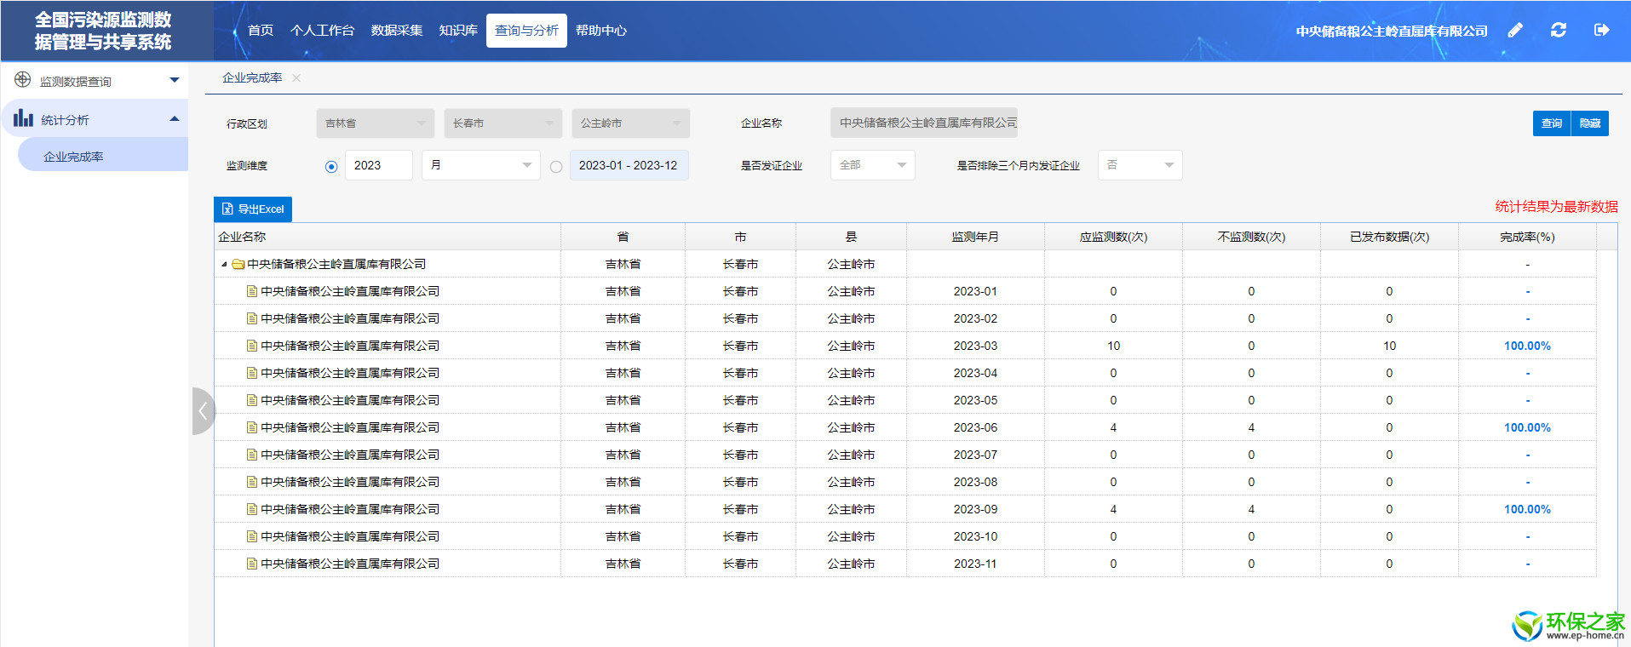
Task: Click the 查询 button
Action: coord(1552,123)
